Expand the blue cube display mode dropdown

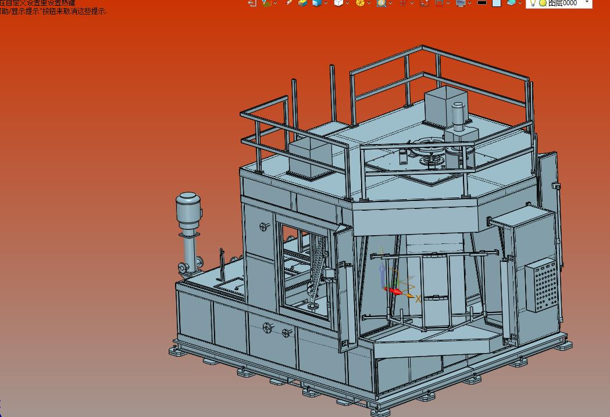coord(326,3)
